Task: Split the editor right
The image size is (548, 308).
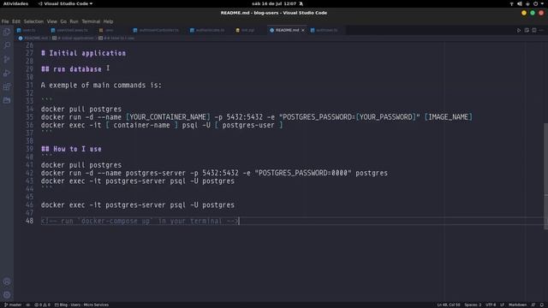Action: [x=534, y=31]
